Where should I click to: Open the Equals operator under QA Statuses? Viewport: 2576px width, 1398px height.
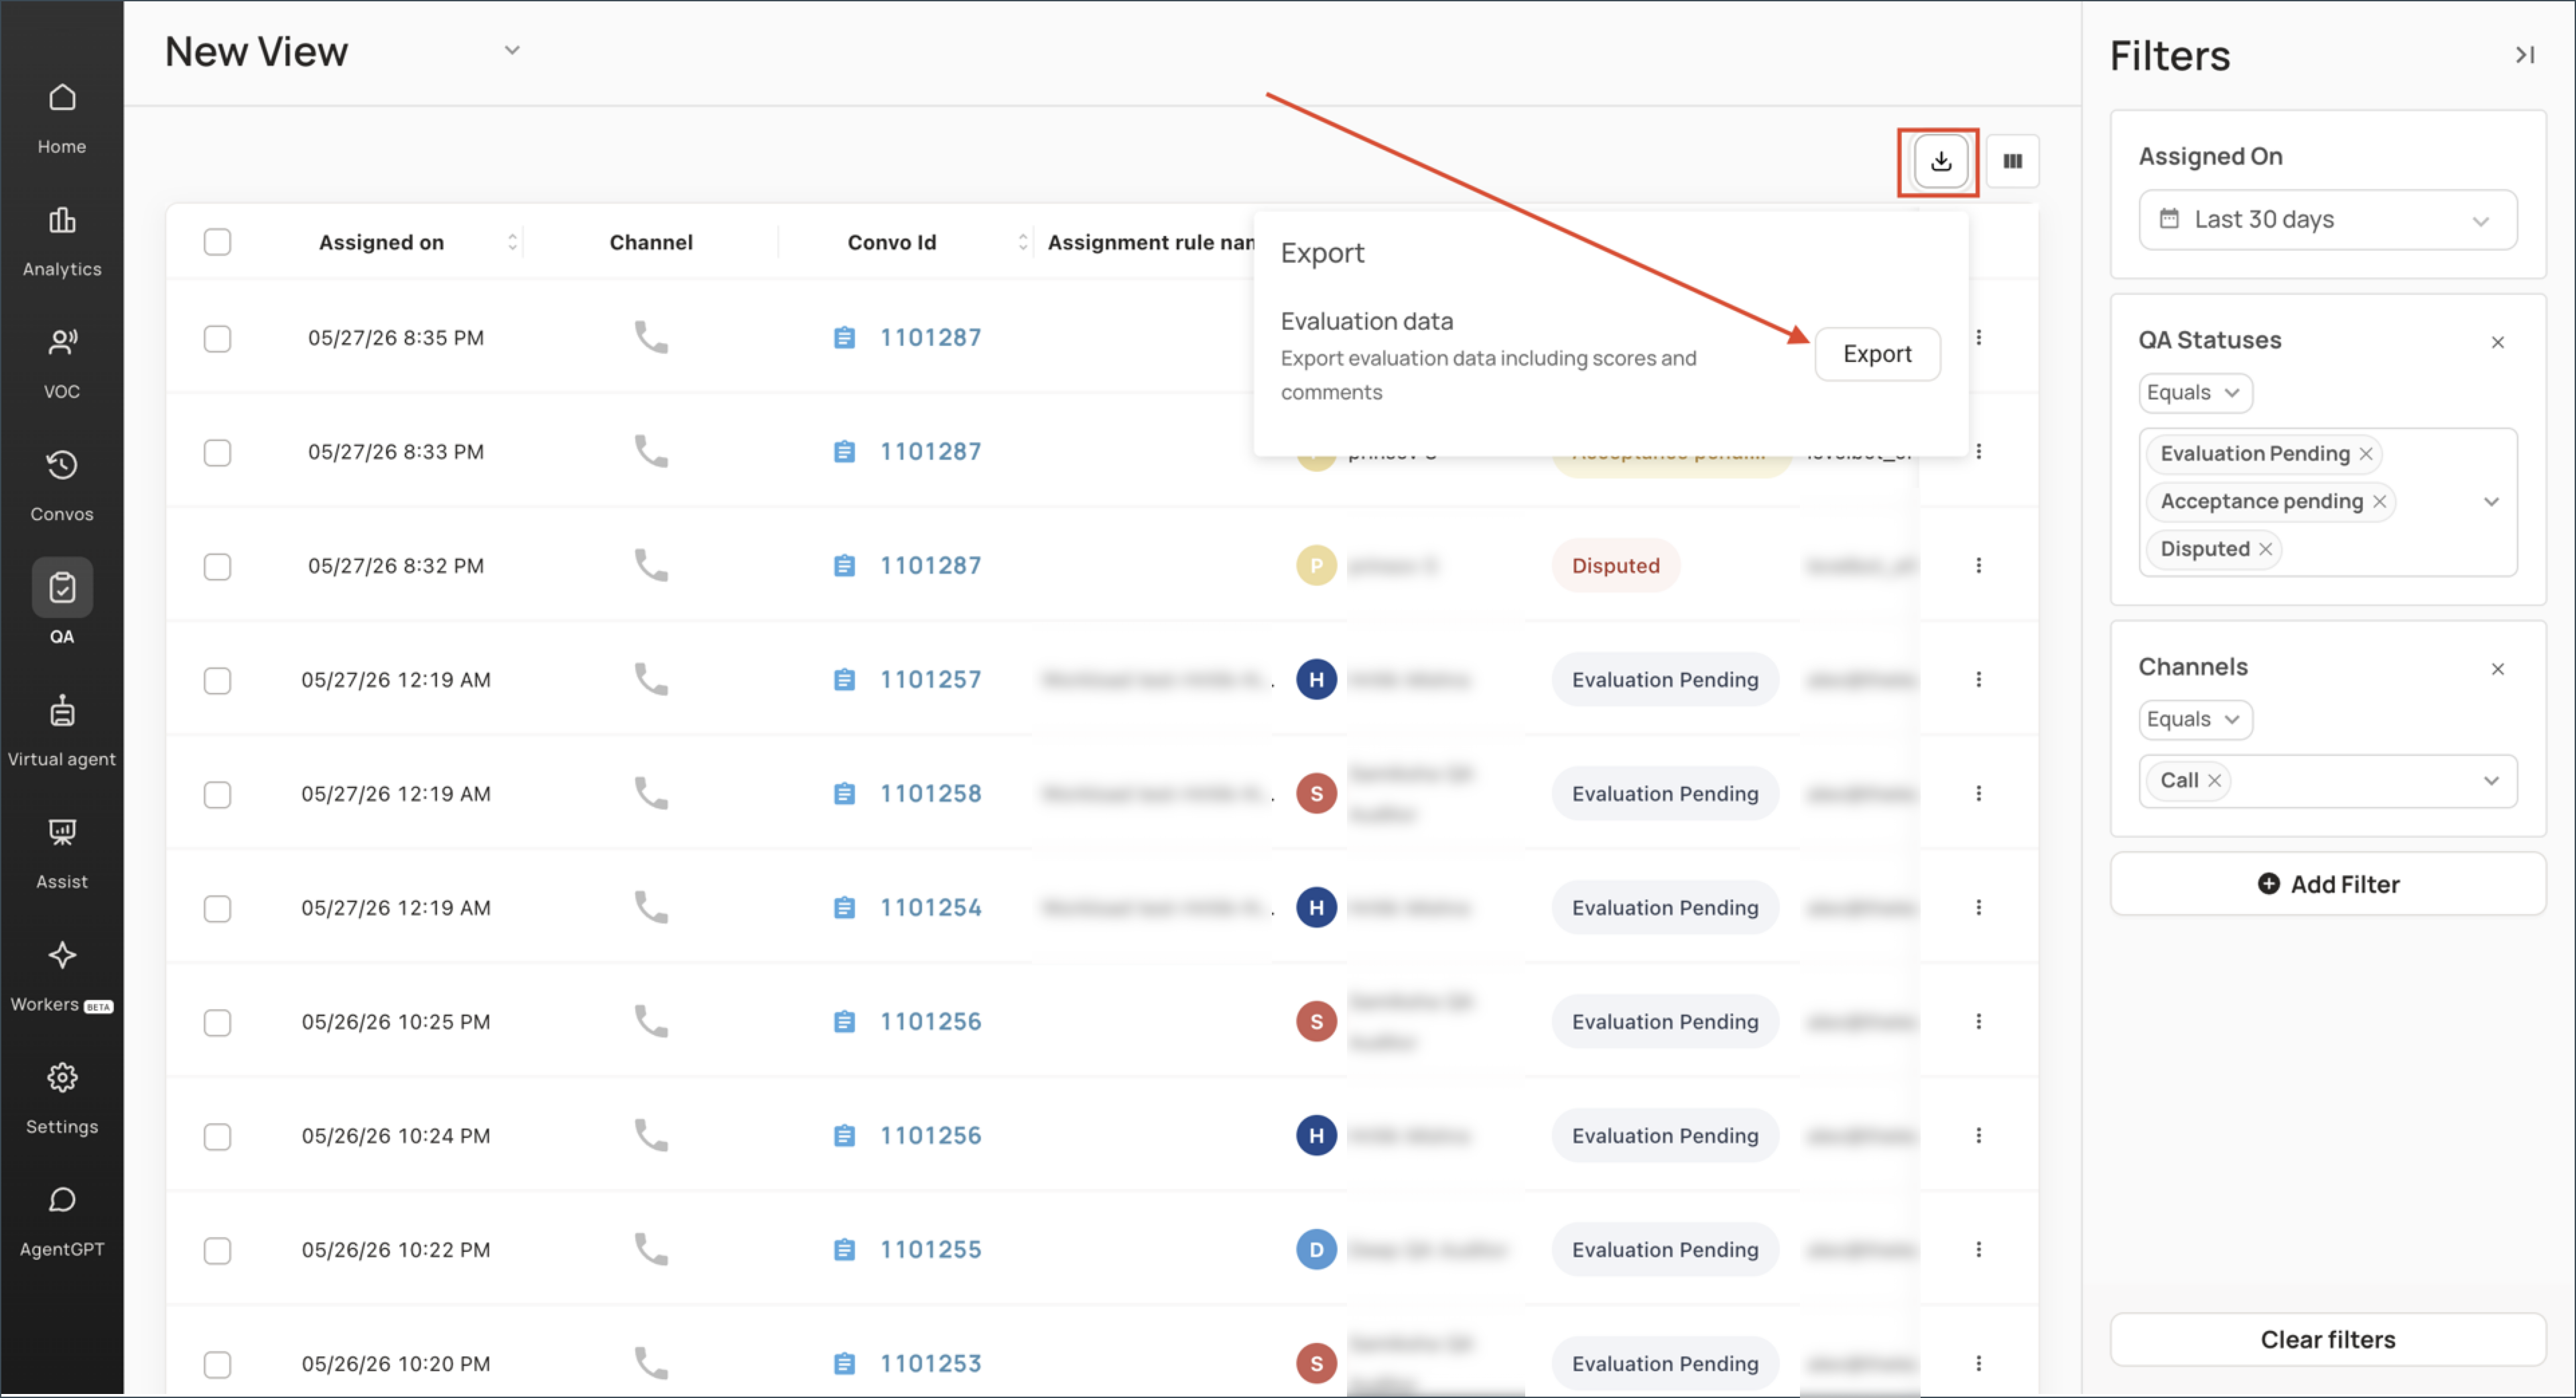pyautogui.click(x=2195, y=392)
